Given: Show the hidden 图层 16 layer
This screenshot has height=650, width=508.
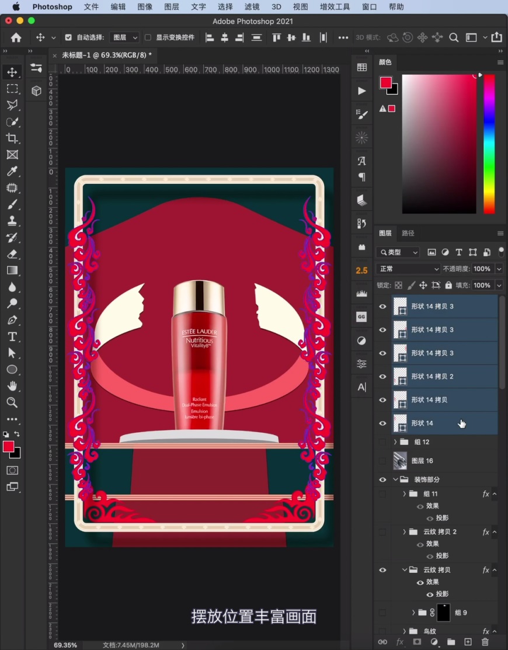Looking at the screenshot, I should pyautogui.click(x=382, y=461).
